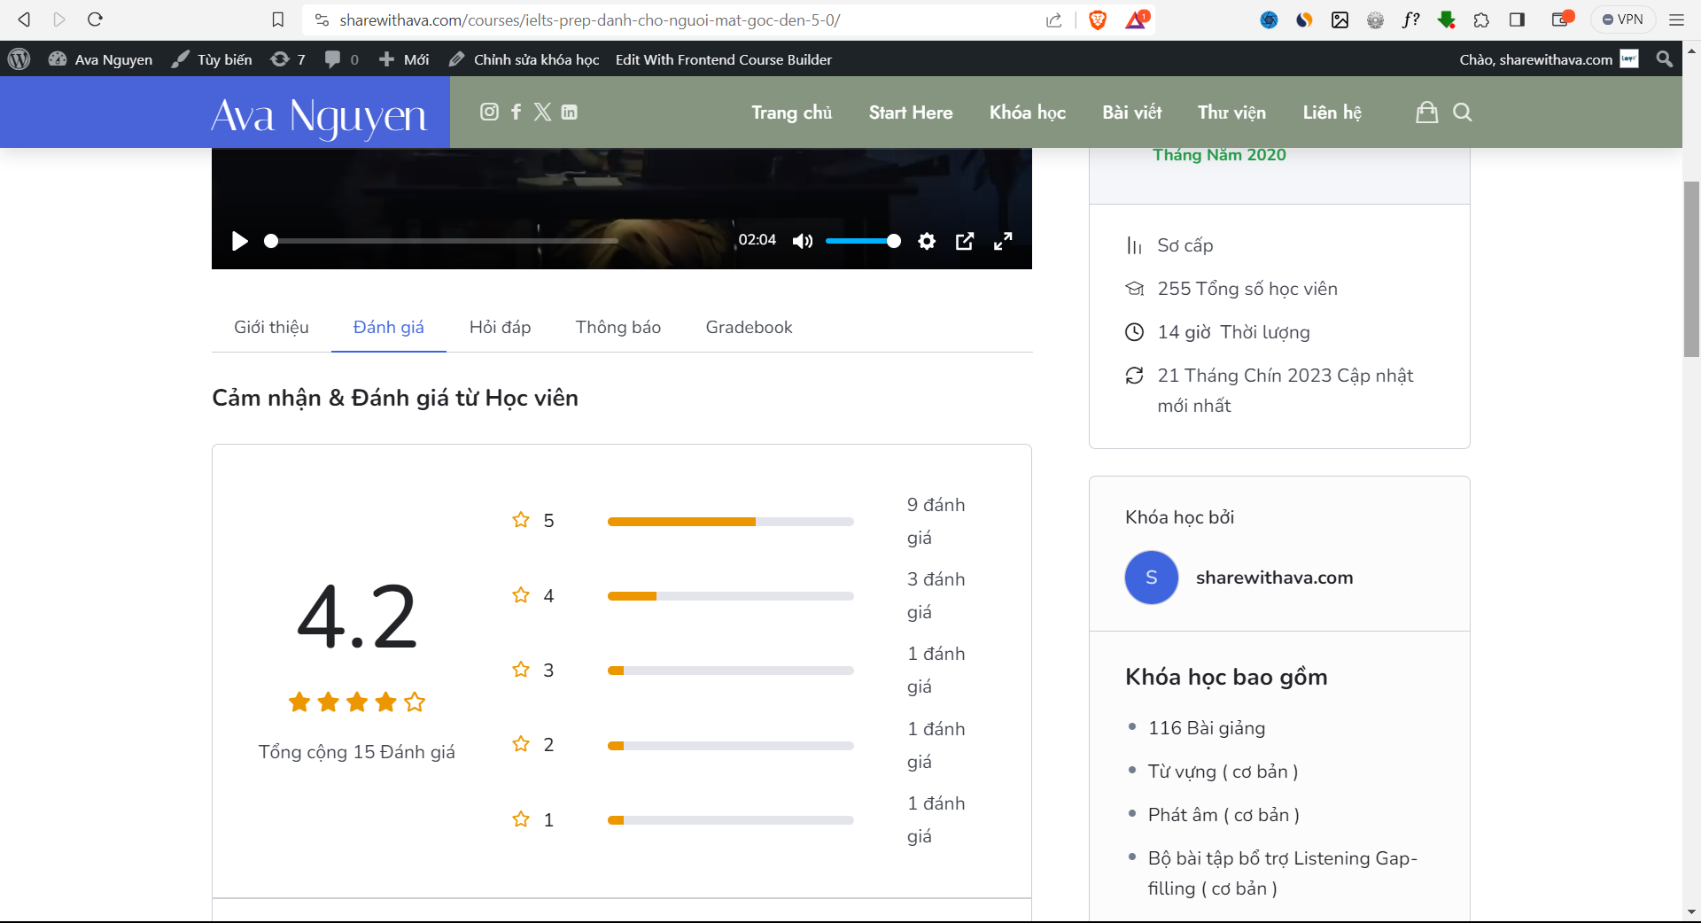Click sharewithava.com instructor name
Viewport: 1701px width, 923px height.
tap(1275, 578)
